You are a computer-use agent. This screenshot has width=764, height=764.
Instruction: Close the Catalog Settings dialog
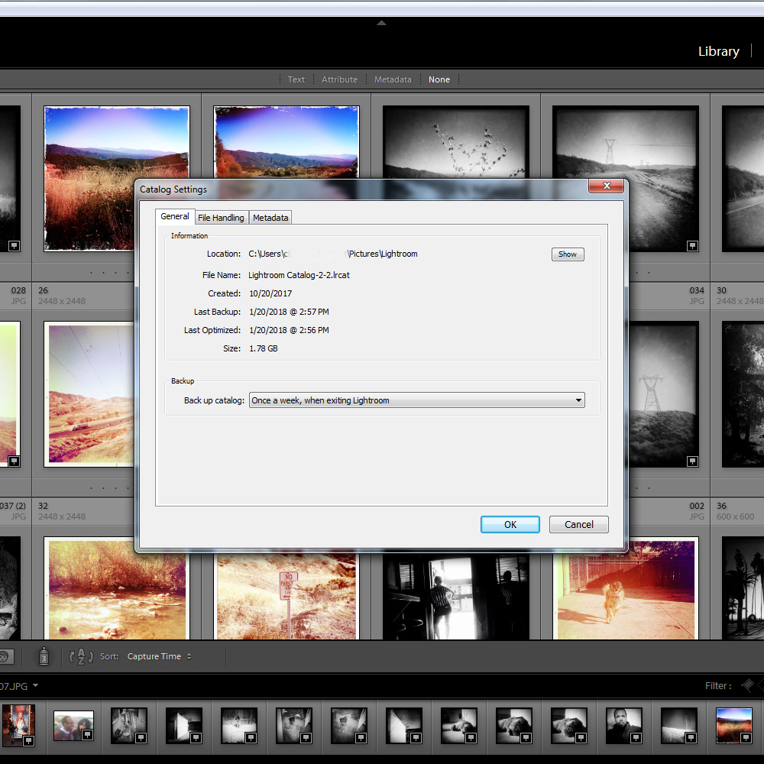pos(607,186)
